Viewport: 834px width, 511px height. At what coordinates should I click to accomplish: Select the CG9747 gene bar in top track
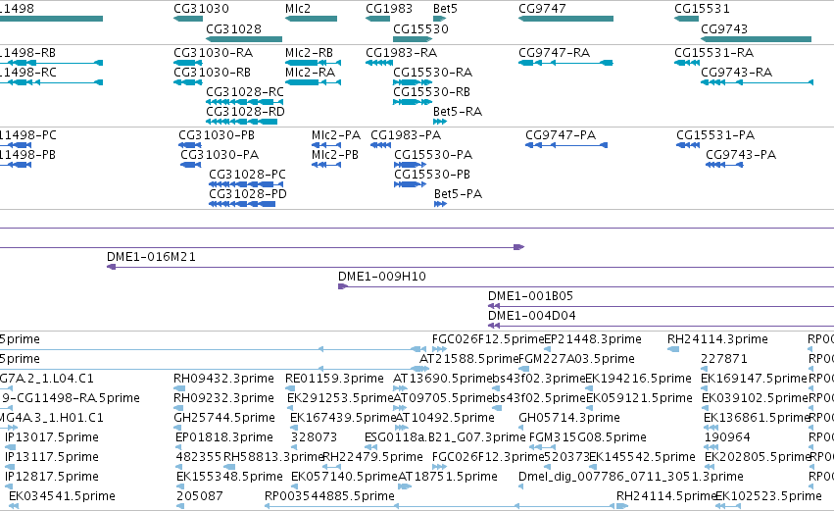point(565,19)
